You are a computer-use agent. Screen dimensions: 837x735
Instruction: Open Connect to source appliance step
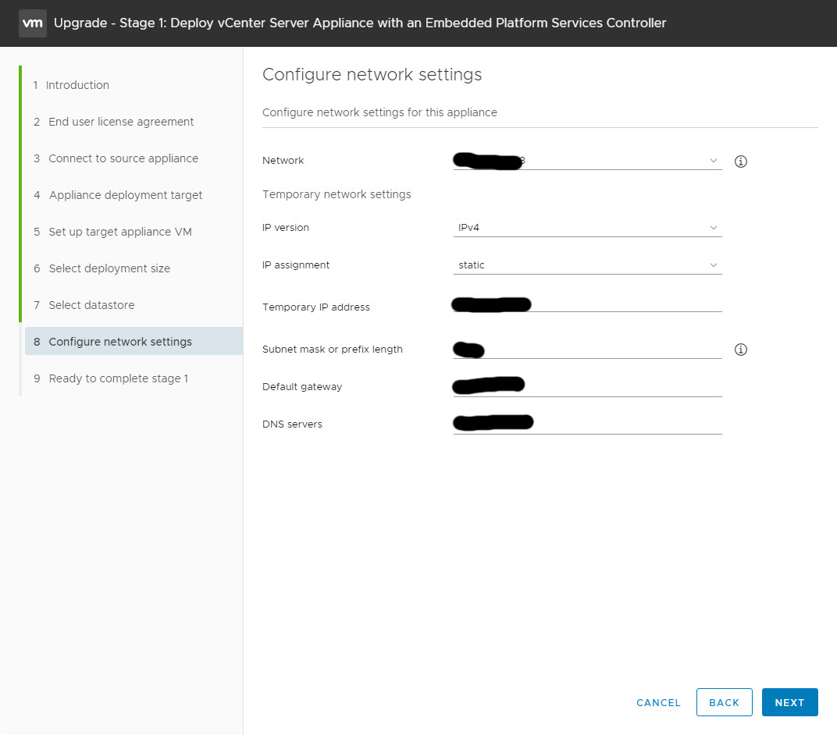click(x=116, y=158)
